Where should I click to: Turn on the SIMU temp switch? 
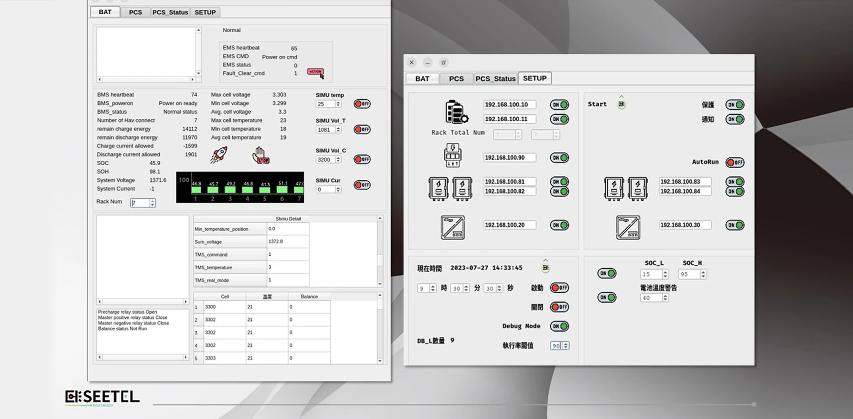362,104
